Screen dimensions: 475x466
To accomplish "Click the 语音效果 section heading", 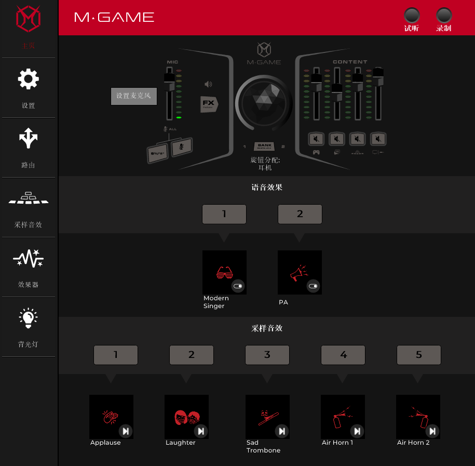I will coord(267,188).
